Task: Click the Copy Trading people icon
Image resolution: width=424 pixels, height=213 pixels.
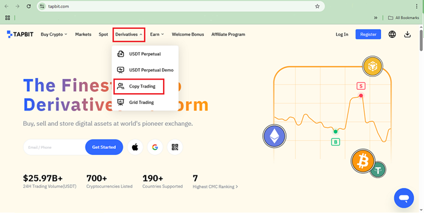Action: pyautogui.click(x=121, y=86)
